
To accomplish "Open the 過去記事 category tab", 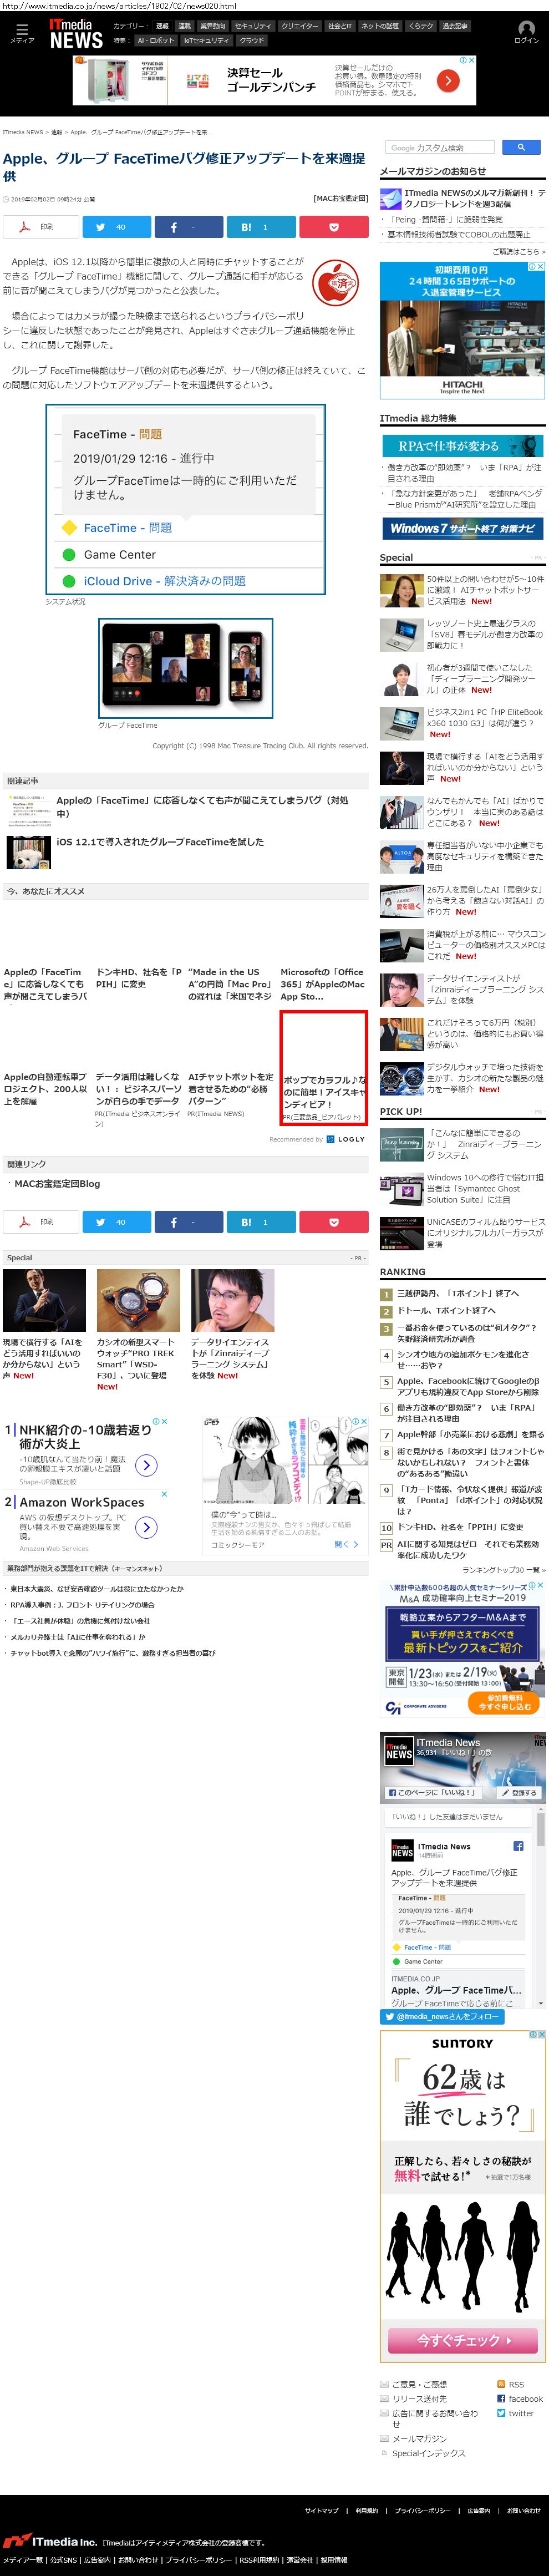I will coord(454,26).
